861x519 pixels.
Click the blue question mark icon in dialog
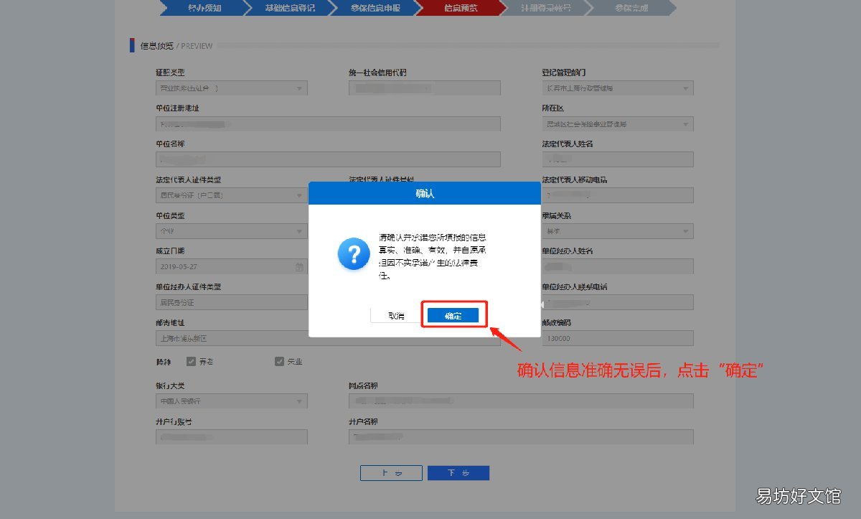(353, 254)
